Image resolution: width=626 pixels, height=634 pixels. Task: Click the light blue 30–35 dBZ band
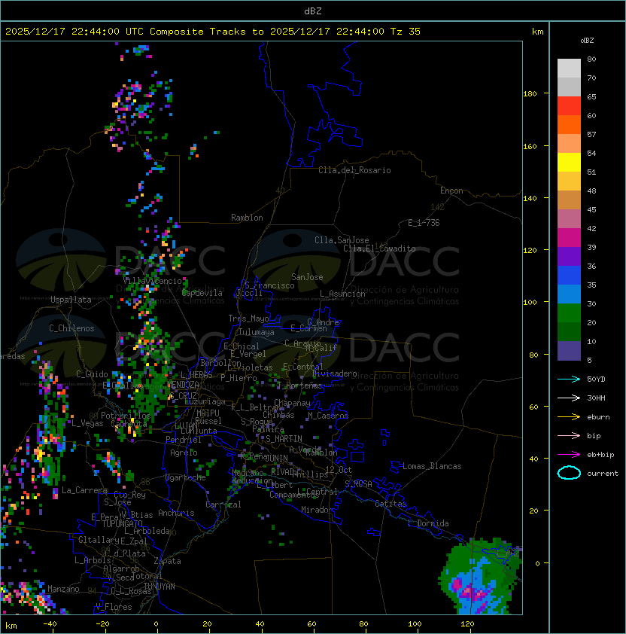tap(569, 294)
